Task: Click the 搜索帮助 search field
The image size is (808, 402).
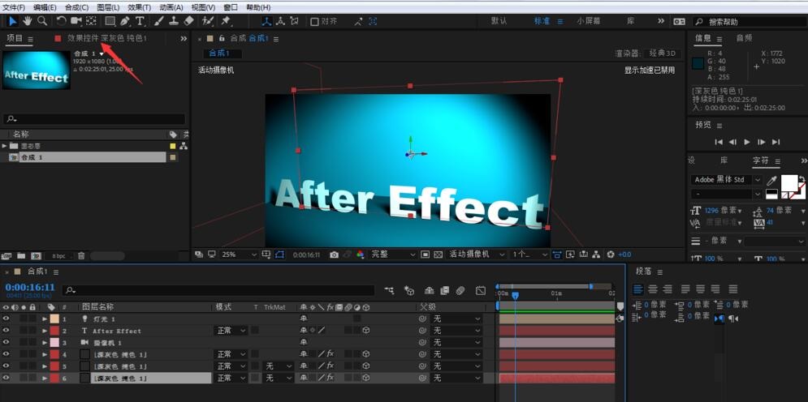Action: pyautogui.click(x=749, y=22)
